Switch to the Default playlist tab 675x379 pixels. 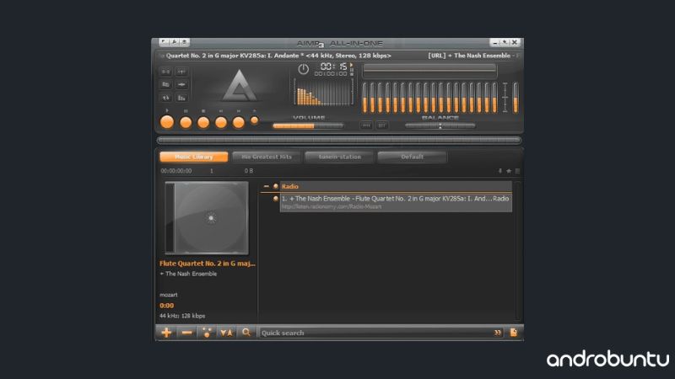pos(412,157)
